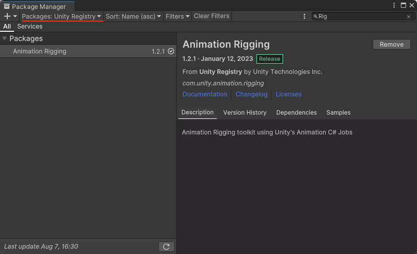This screenshot has width=417, height=254.
Task: Remove the Animation Rigging package
Action: (x=391, y=44)
